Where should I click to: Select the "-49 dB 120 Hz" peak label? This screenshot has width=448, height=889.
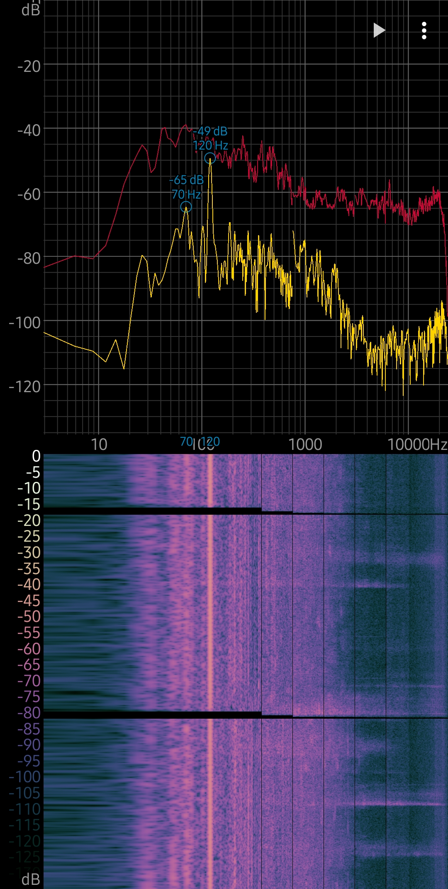tap(211, 138)
